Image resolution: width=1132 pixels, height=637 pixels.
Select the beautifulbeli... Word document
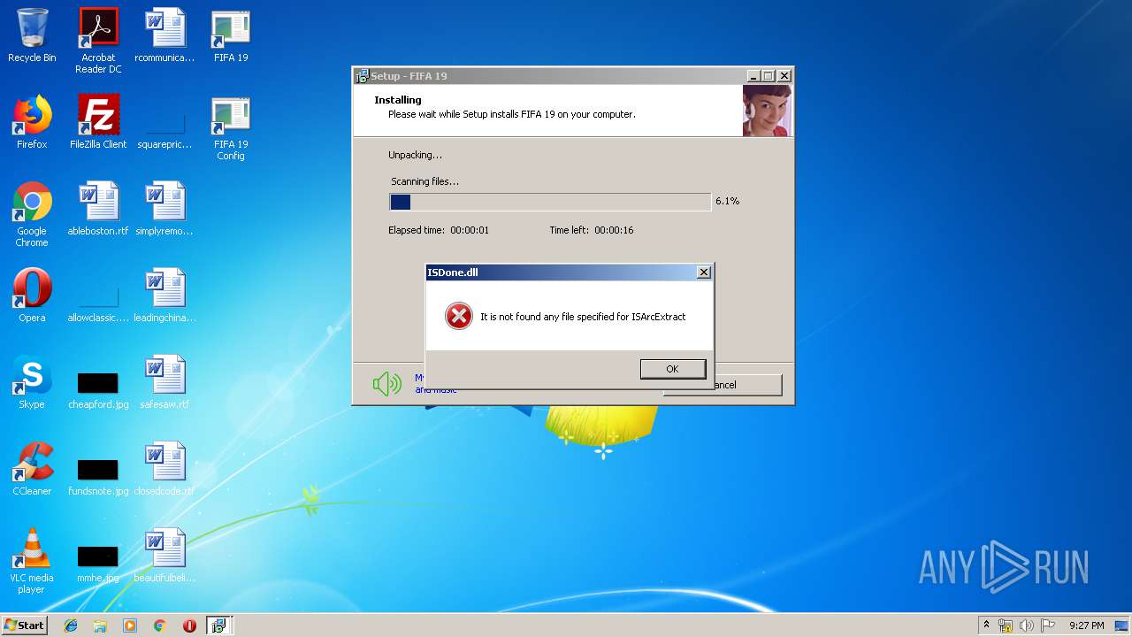(x=164, y=556)
